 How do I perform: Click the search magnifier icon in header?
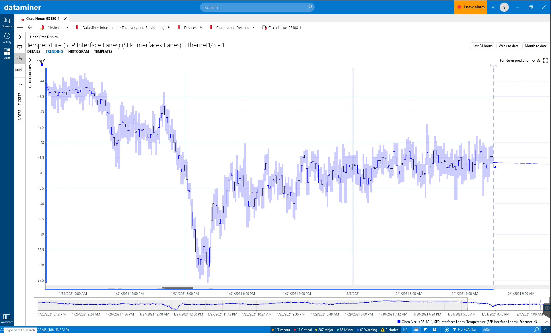[309, 7]
